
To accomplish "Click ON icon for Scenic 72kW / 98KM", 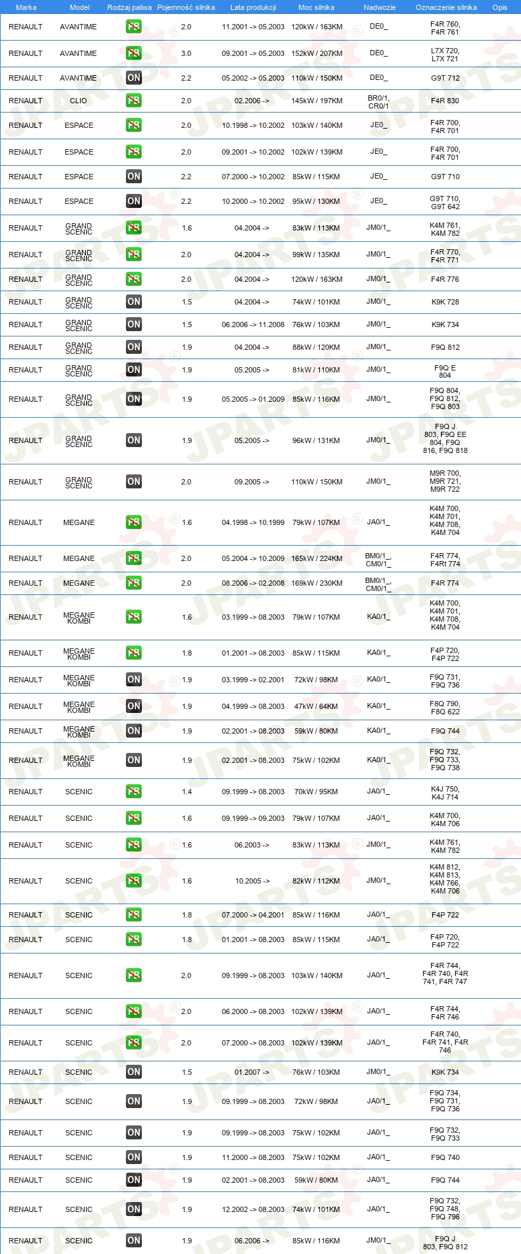I will (x=134, y=1101).
